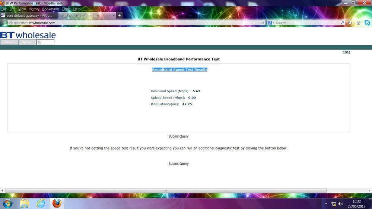Click the Skype toolbar icon
This screenshot has height=209, width=372.
point(367,23)
